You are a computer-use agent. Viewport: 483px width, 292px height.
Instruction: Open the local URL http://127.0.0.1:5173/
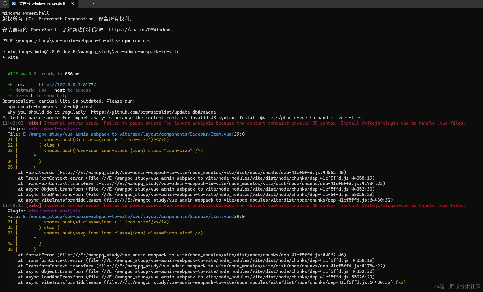67,85
